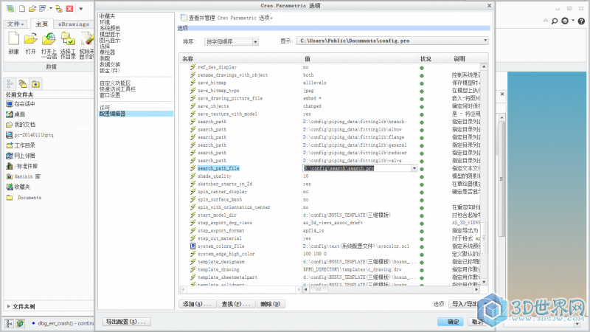Click the status bar green globe icon
This screenshot has height=332, width=590.
coord(21,323)
